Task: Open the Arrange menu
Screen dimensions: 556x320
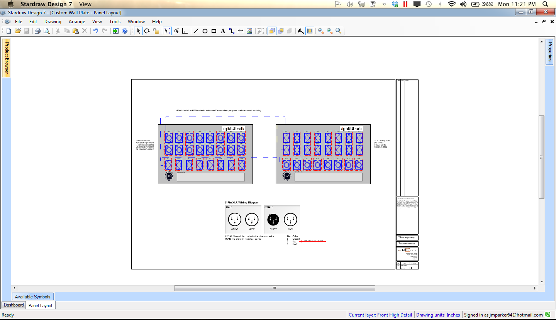Action: 77,22
